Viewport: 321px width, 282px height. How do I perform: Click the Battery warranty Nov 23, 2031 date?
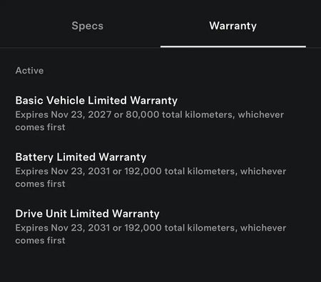tap(81, 171)
